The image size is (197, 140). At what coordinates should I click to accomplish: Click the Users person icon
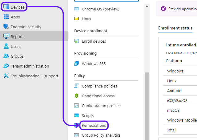(6, 46)
